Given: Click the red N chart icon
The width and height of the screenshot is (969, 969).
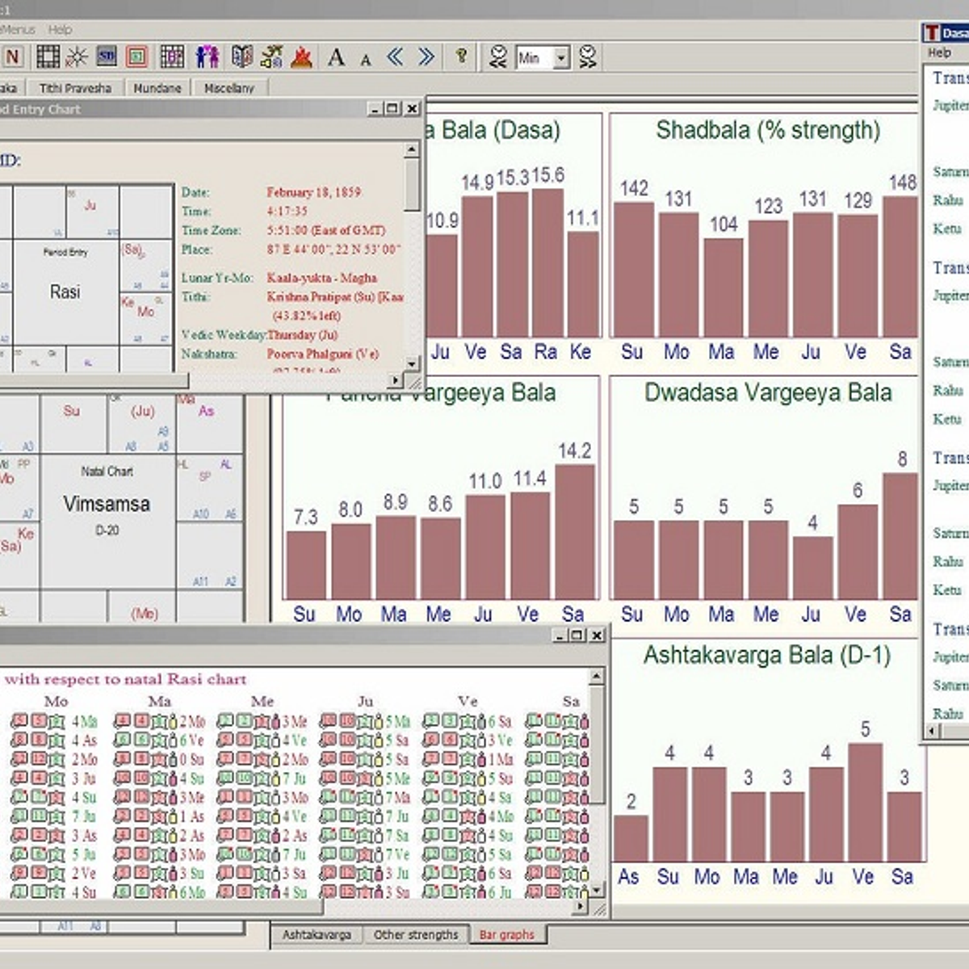Looking at the screenshot, I should click(13, 57).
